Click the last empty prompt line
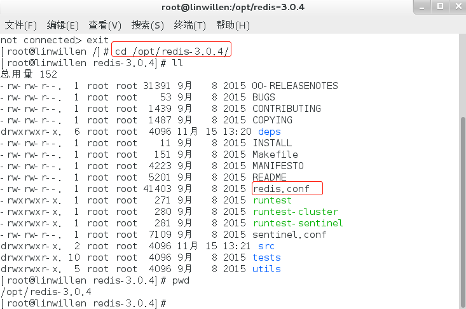 83,303
